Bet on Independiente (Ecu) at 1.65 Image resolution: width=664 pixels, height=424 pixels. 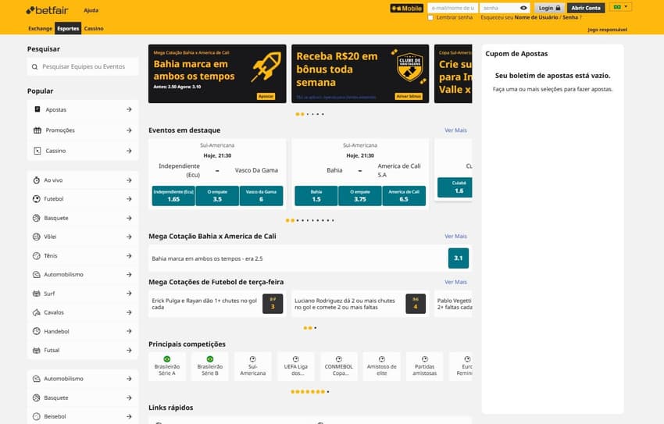click(x=173, y=196)
